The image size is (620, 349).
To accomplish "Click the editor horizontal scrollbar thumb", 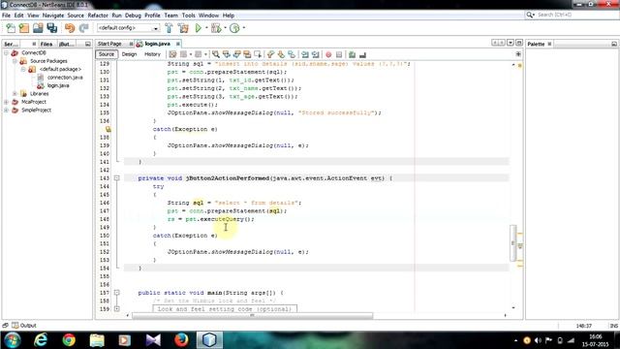I will 252,315.
